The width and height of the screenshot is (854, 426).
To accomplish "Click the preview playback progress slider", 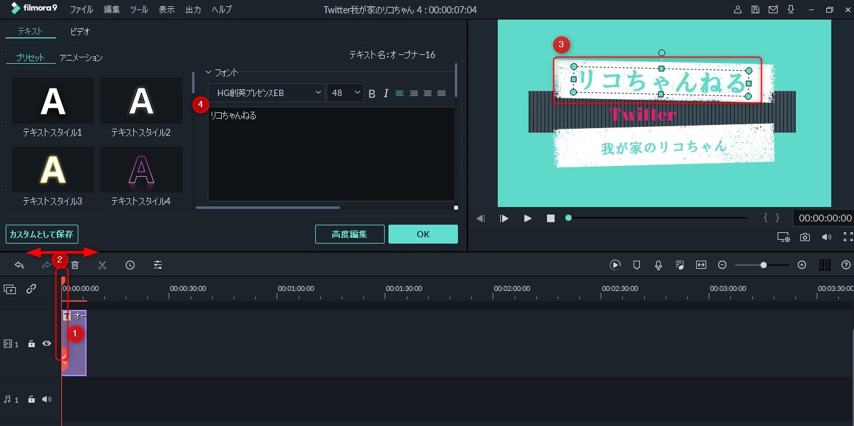I will click(657, 218).
